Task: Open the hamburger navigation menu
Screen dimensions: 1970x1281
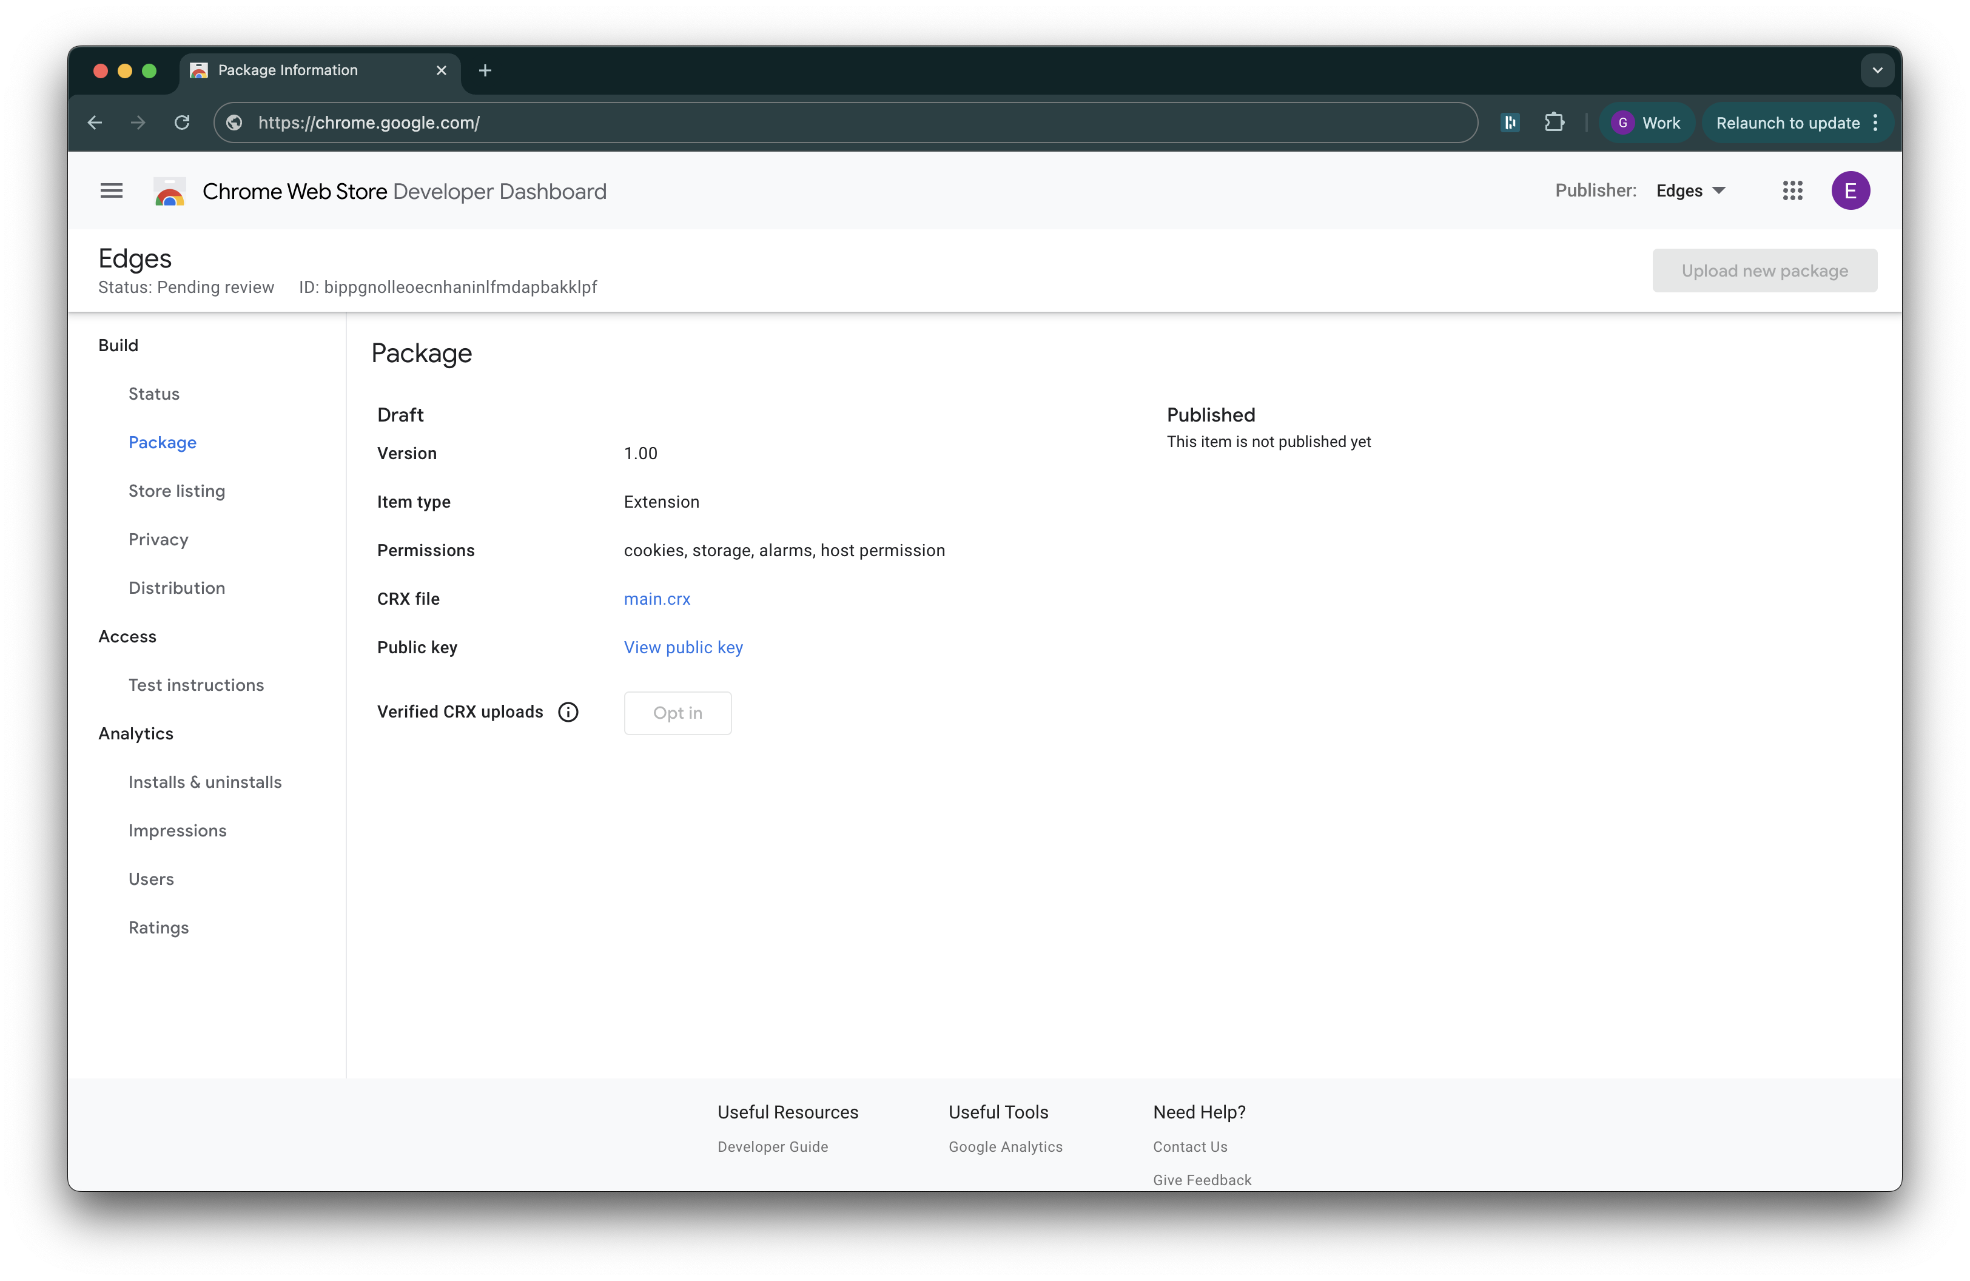Action: pos(111,191)
